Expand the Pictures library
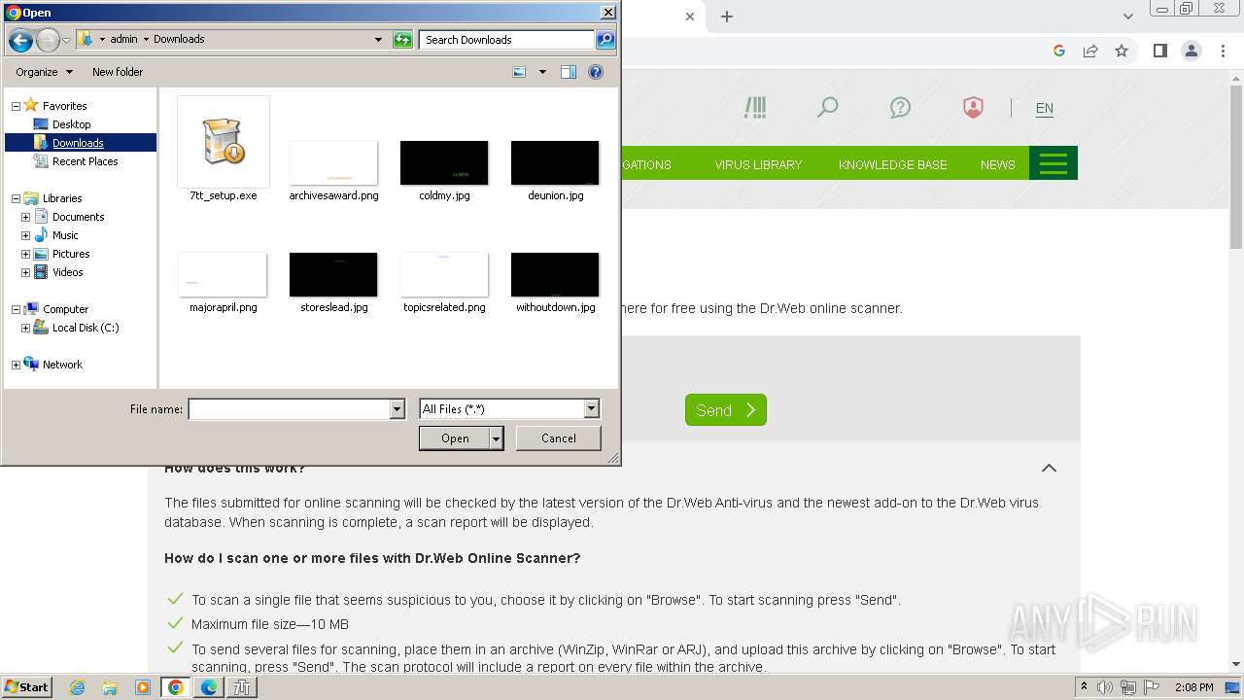Viewport: 1244px width, 700px height. pyautogui.click(x=25, y=254)
